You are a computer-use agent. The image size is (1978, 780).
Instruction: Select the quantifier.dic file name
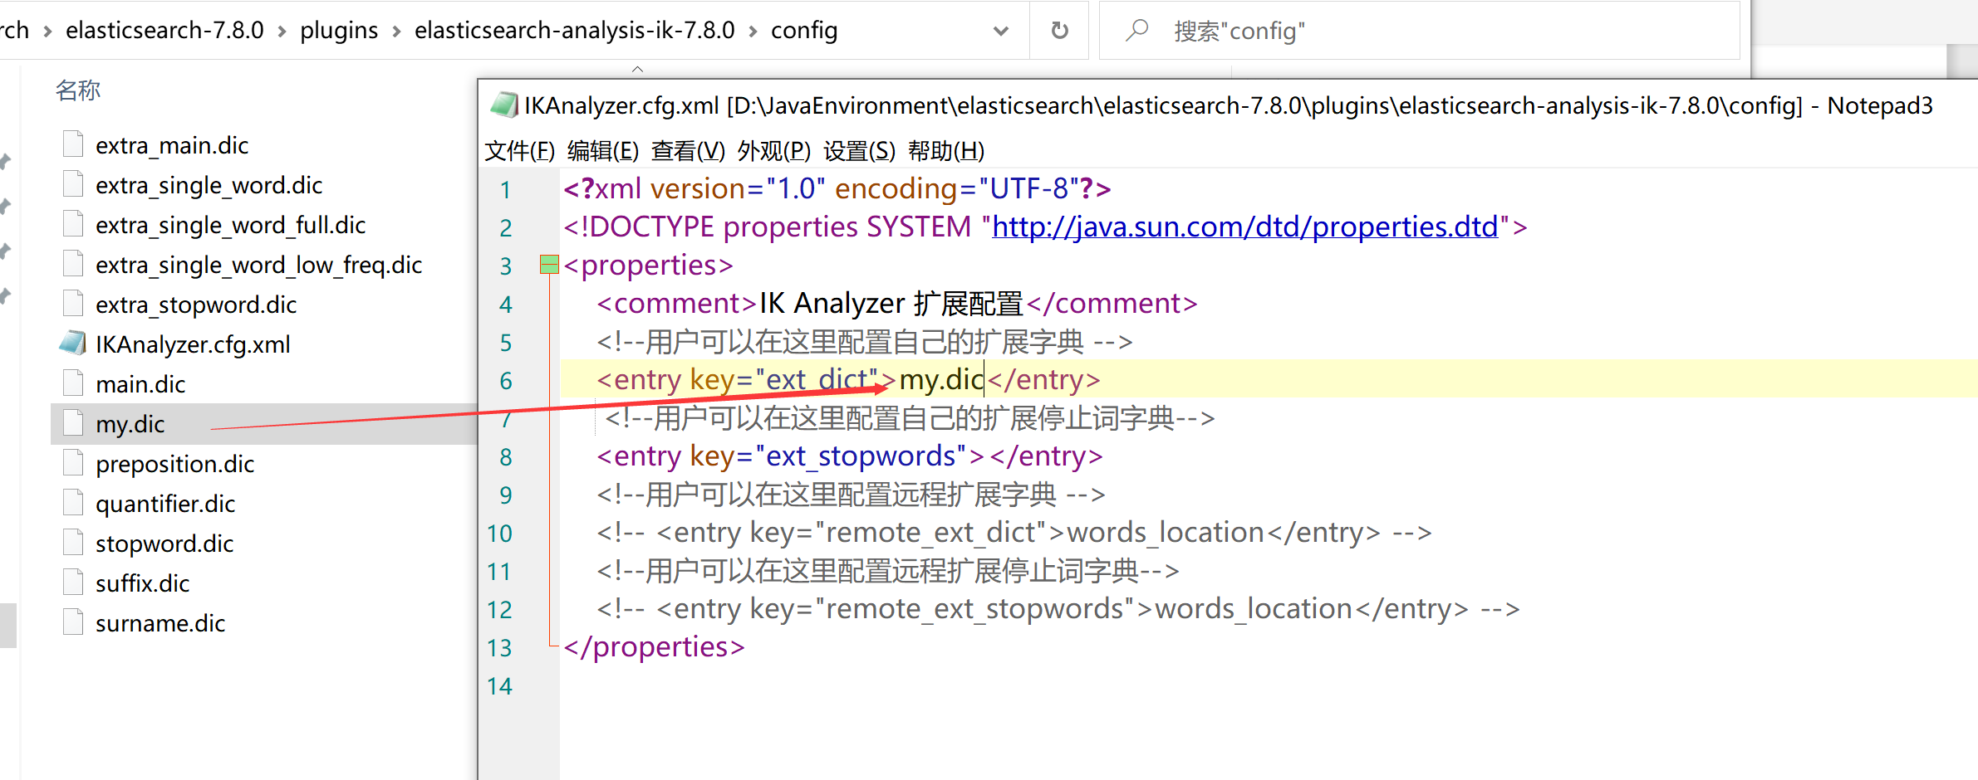point(165,504)
